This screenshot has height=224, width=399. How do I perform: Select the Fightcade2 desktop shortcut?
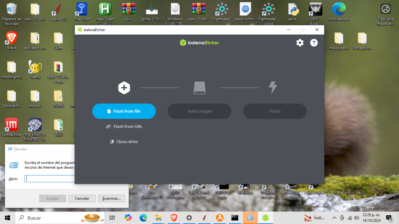point(222,12)
